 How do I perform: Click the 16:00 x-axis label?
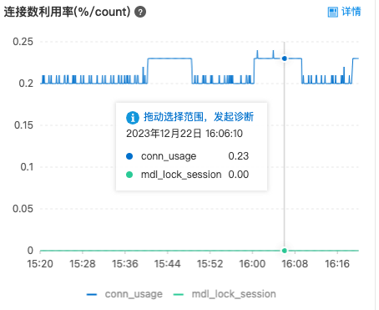(x=252, y=264)
